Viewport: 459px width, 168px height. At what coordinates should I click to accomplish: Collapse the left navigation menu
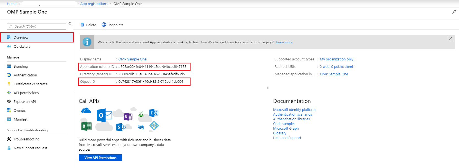pyautogui.click(x=70, y=23)
